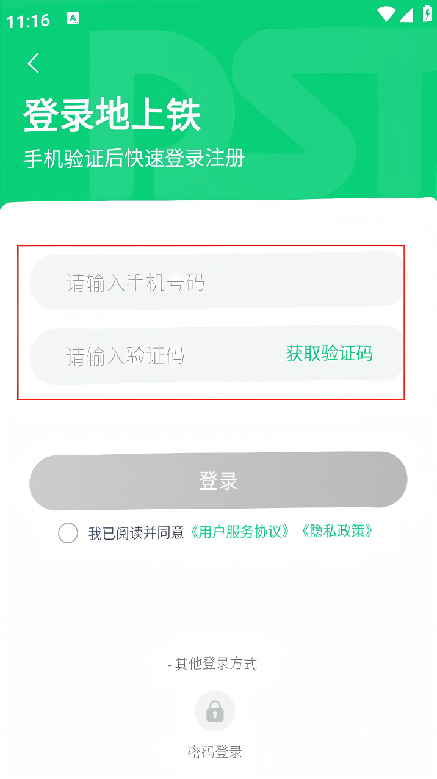Viewport: 437px width, 779px height.
Task: Tap the cellular signal status icon
Action: (406, 15)
